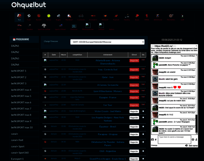Click Regarder for Espagne - France
204x161 pixels.
point(134,97)
